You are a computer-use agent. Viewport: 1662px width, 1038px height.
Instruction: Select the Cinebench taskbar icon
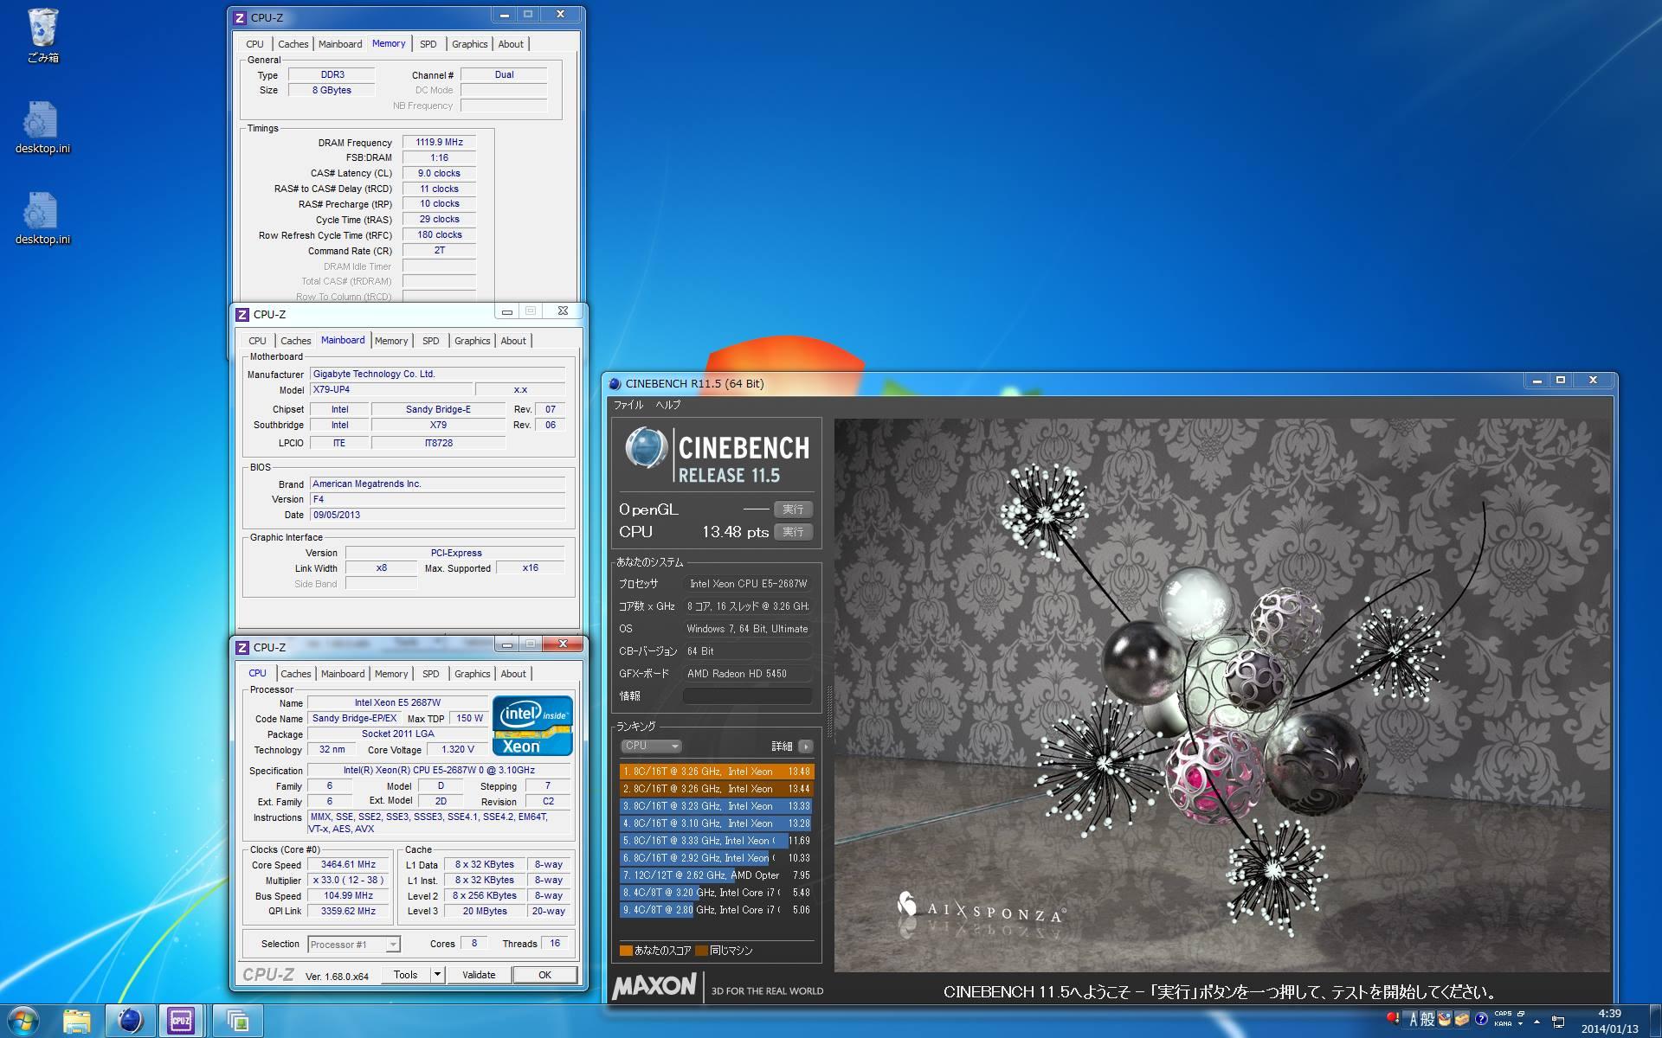pos(131,1021)
